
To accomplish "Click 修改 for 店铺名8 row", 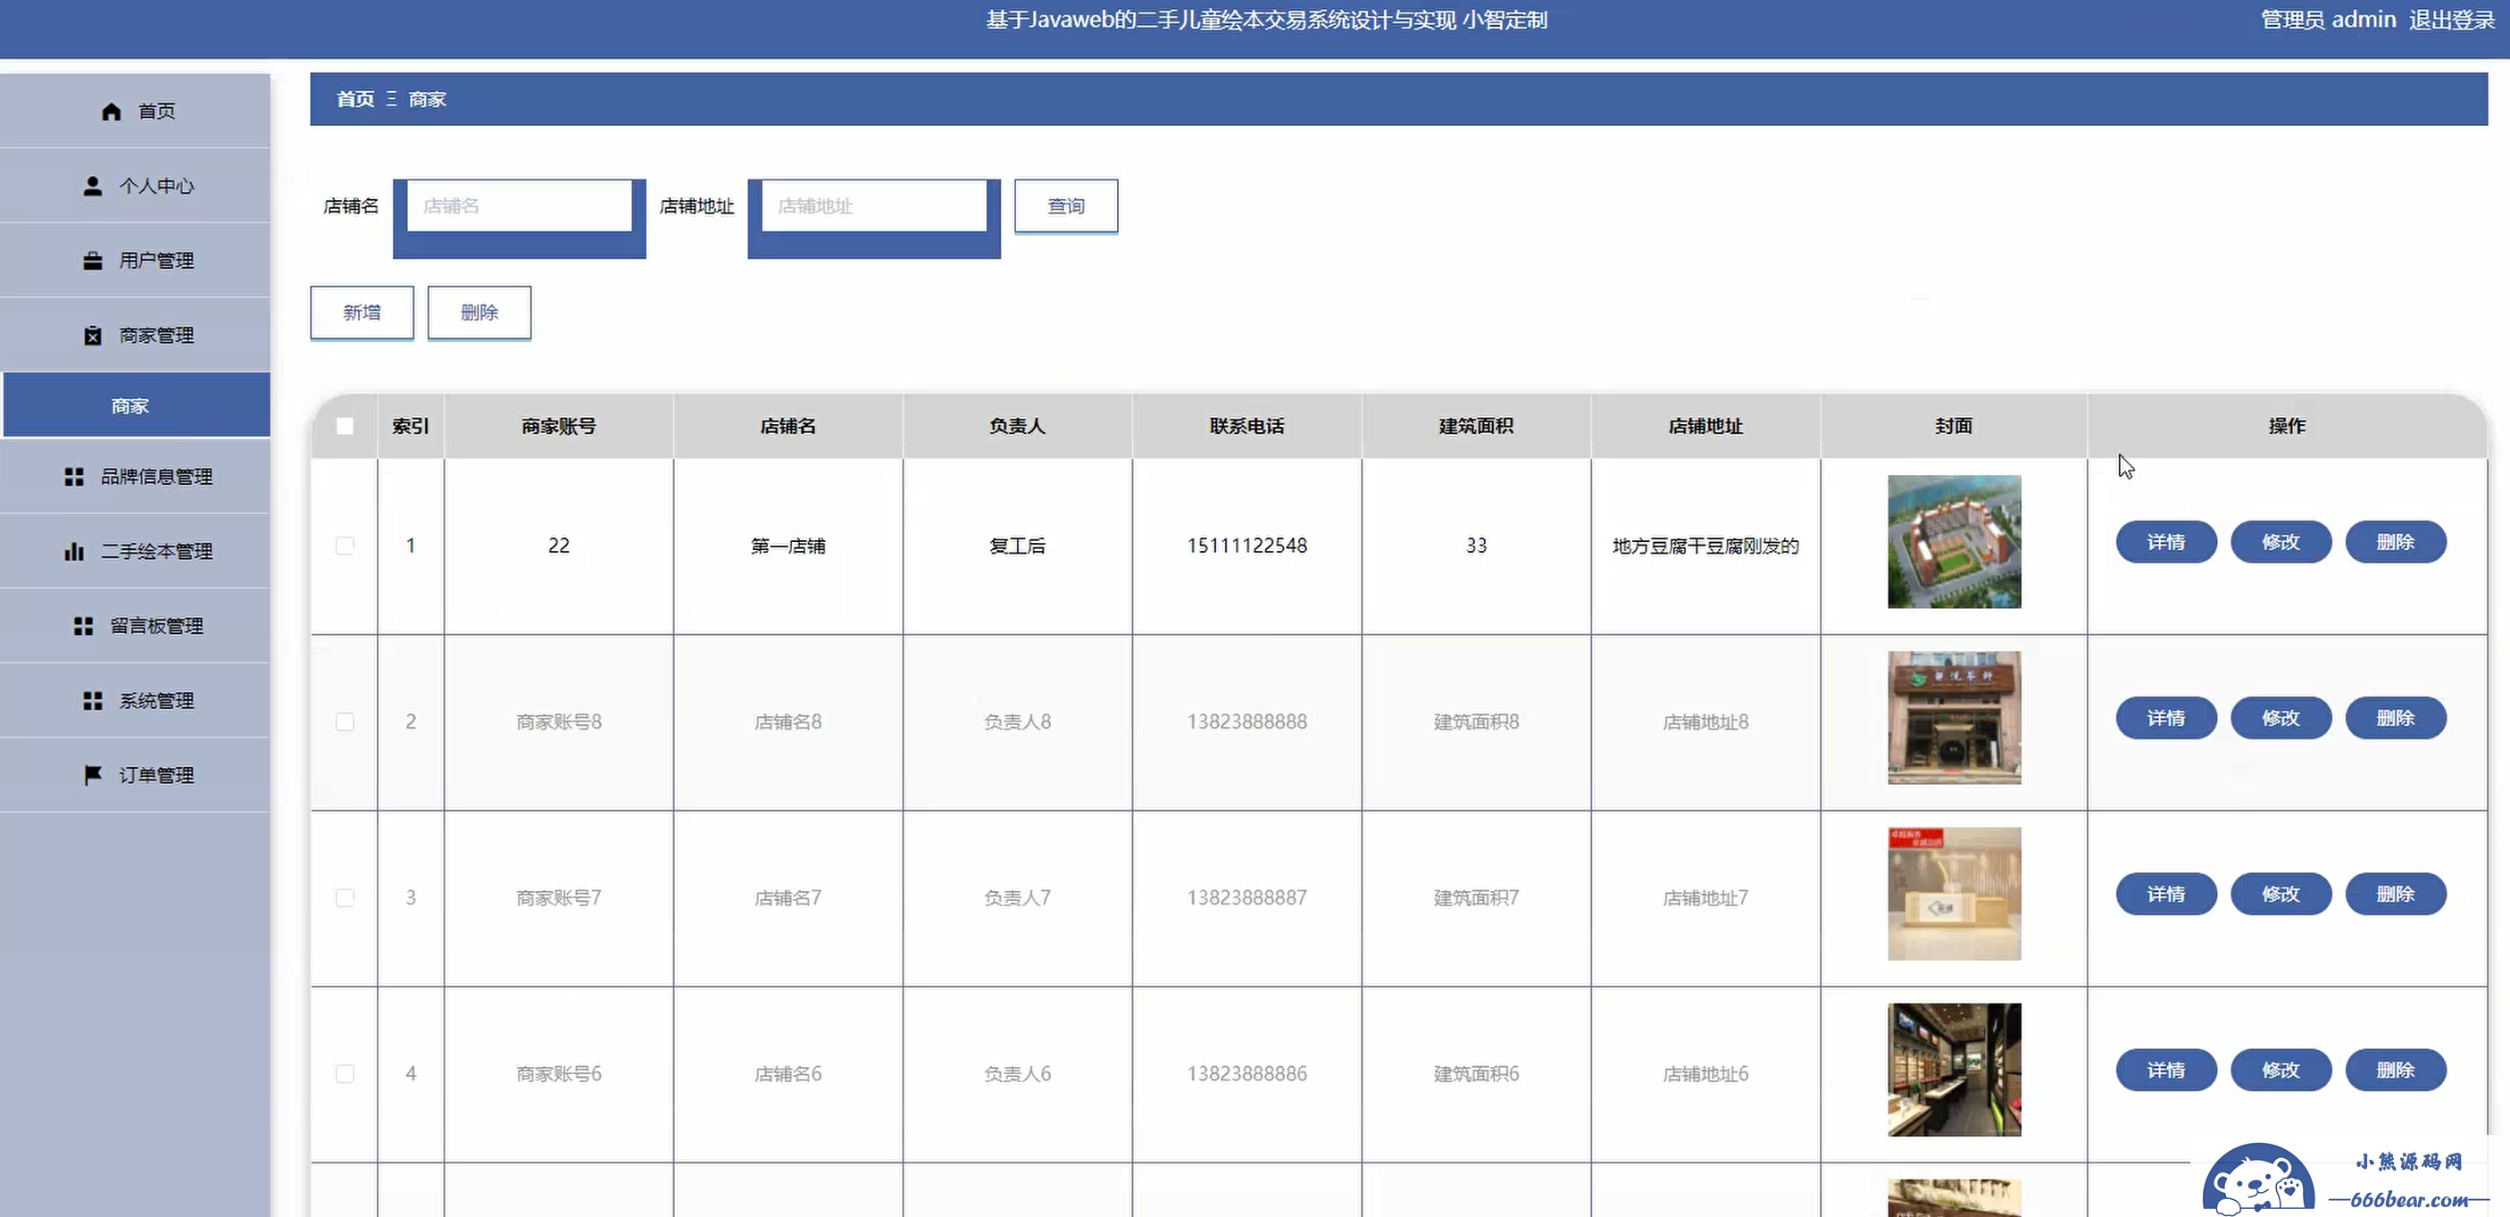I will click(2281, 718).
